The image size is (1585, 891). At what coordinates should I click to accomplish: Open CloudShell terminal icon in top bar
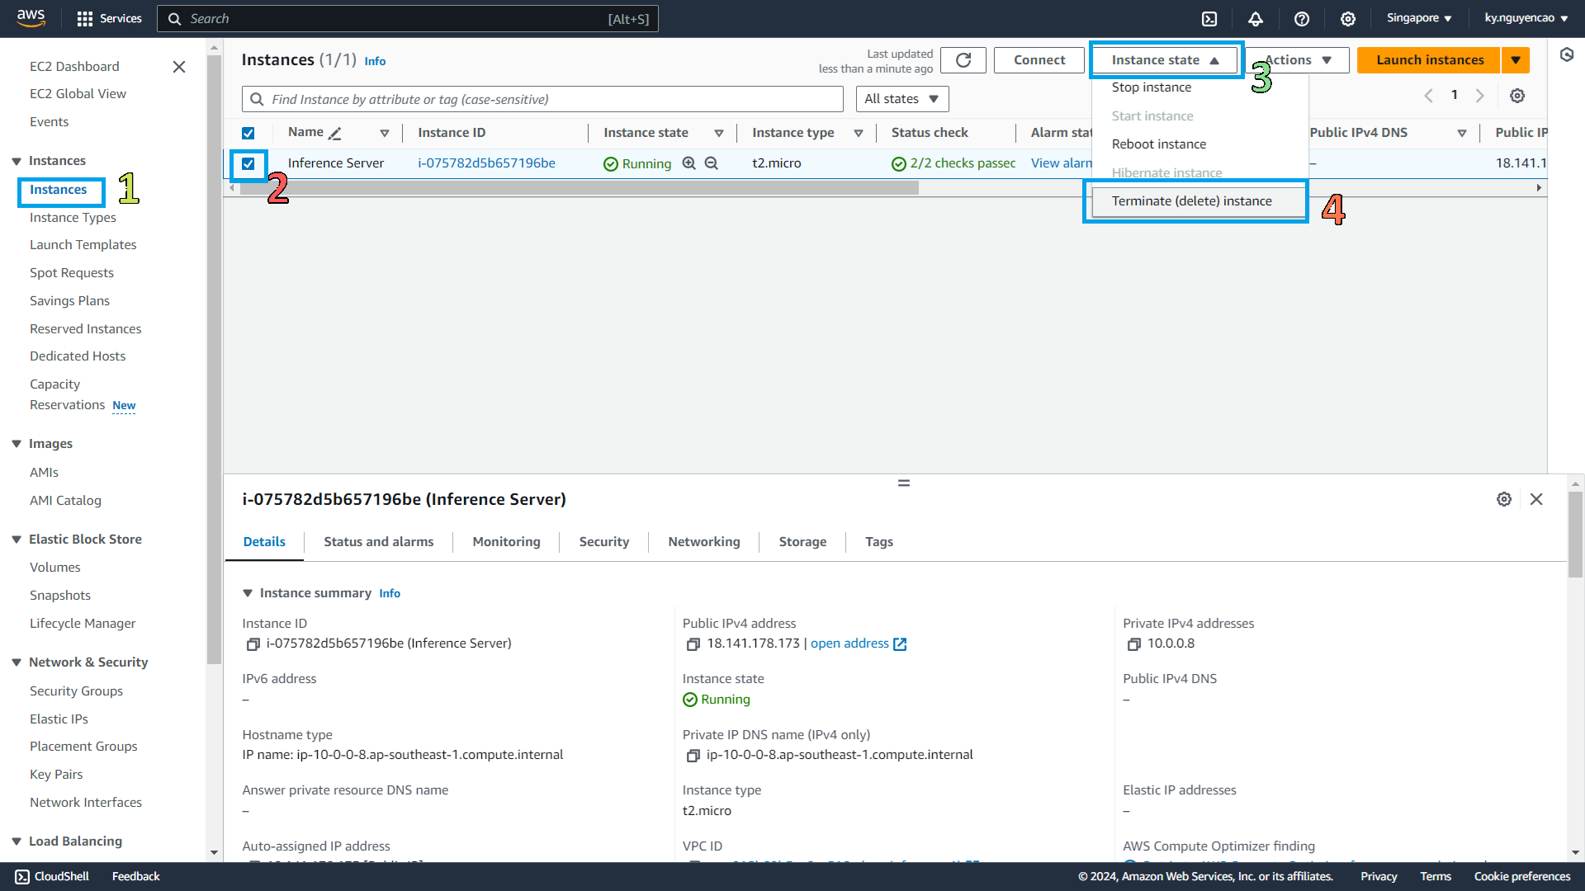coord(1209,19)
